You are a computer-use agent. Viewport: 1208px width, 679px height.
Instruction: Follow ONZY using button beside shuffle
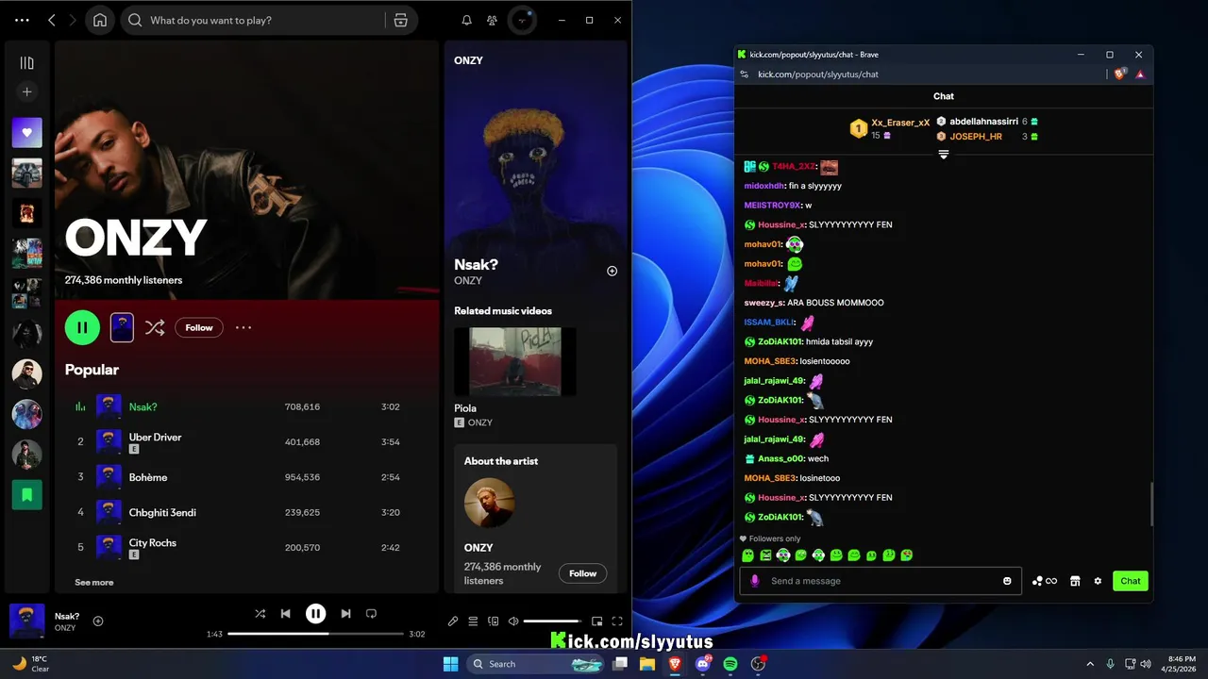[199, 327]
